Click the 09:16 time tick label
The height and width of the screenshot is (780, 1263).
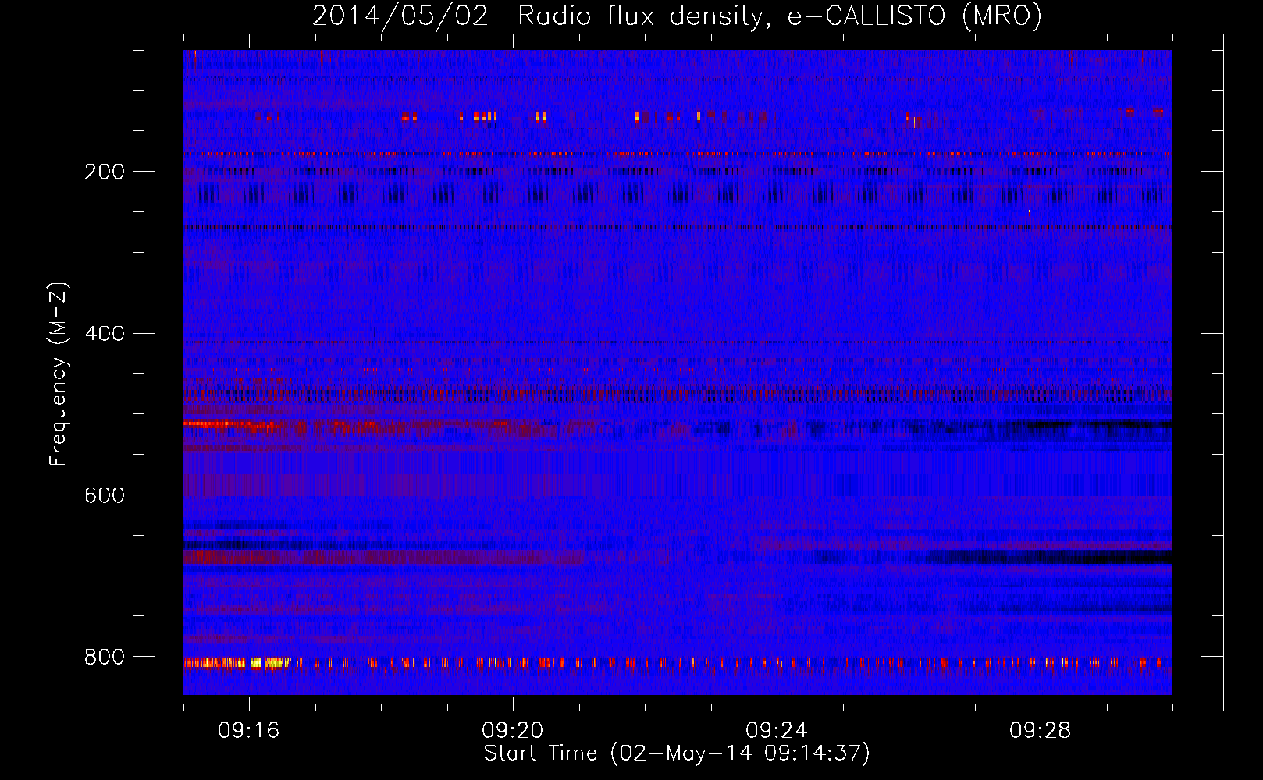pyautogui.click(x=249, y=731)
